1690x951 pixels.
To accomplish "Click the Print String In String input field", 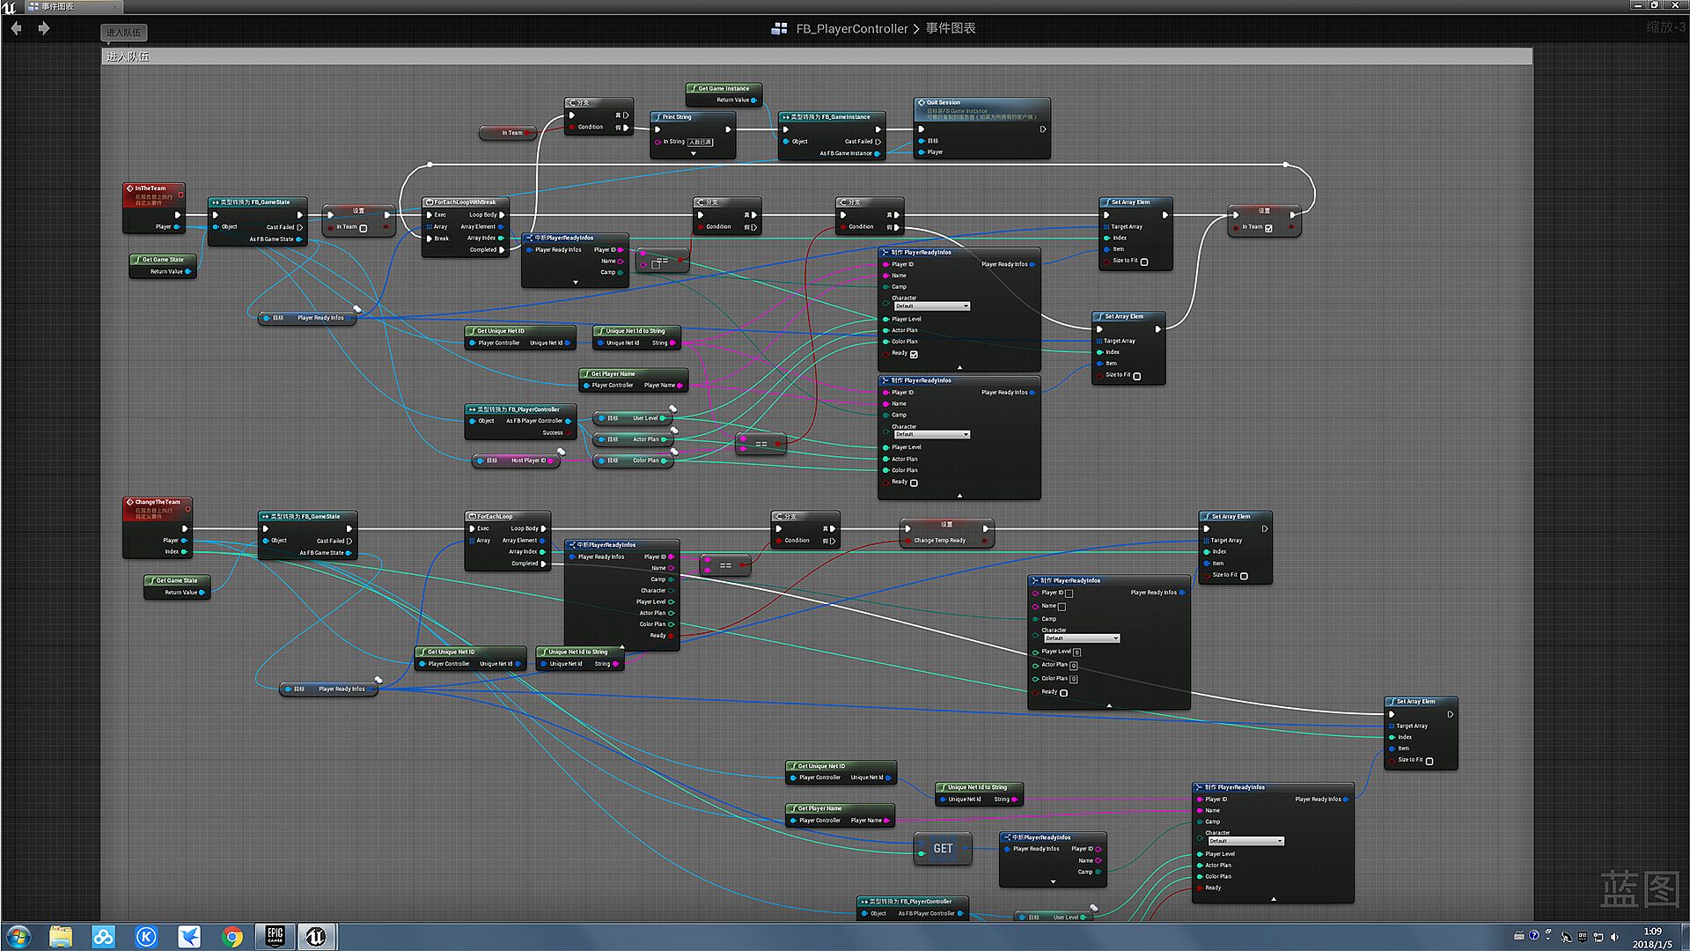I will pyautogui.click(x=701, y=142).
